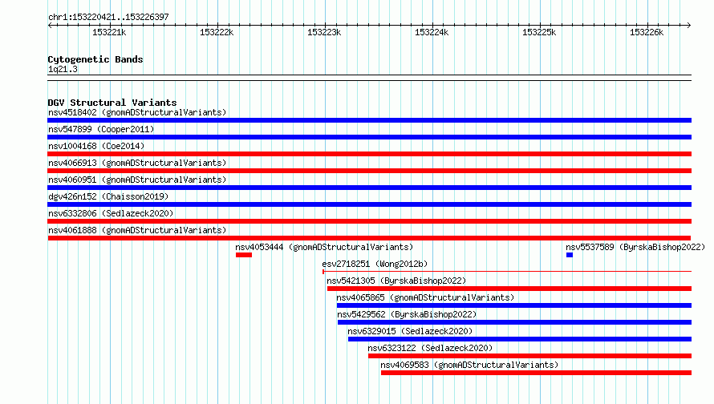Open the dgv426n152 (Chaisson2019) label
Screen dimensions: 714x404
point(108,196)
